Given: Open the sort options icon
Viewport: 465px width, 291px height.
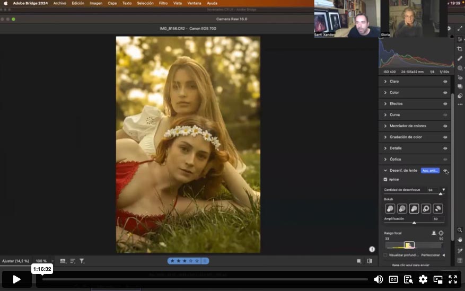Looking at the screenshot, I should 73,261.
